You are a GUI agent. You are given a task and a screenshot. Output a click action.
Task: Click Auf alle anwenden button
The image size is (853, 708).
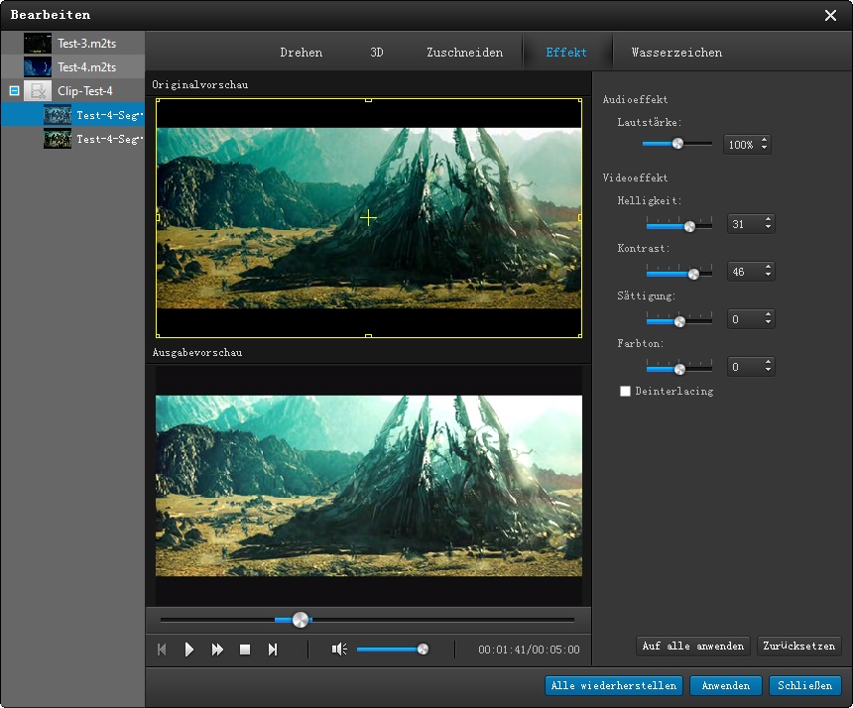click(692, 646)
